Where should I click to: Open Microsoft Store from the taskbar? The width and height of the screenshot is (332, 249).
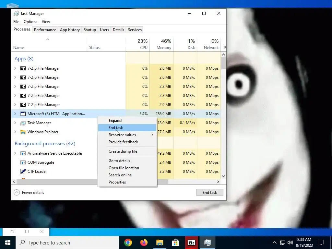[175, 243]
